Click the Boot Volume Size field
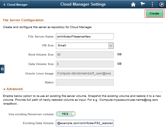The height and width of the screenshot is (130, 166). pos(85,55)
